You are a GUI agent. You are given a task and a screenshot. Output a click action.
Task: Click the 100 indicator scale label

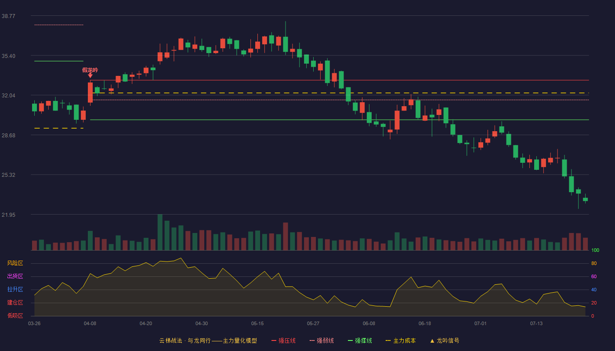tap(595, 251)
